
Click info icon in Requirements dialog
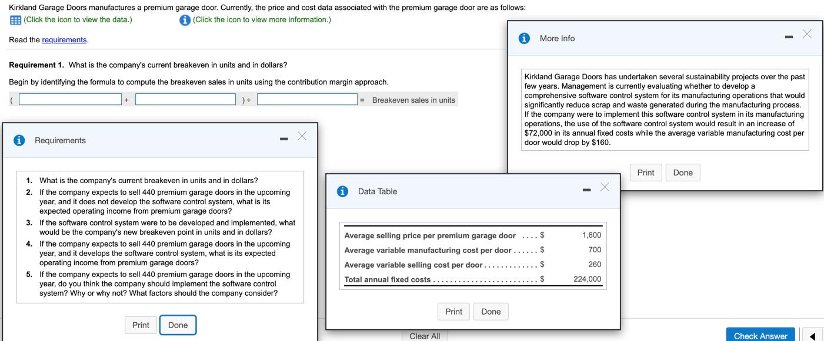[x=19, y=140]
